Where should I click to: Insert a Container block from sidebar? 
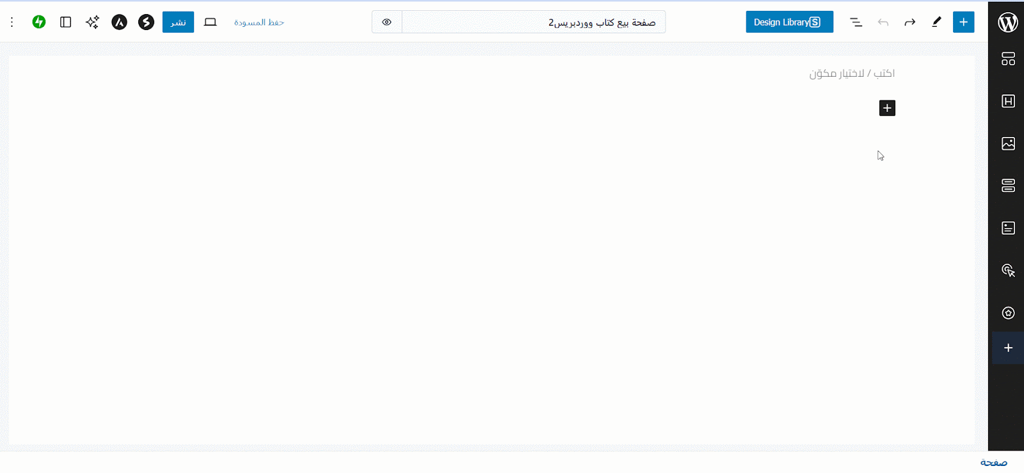pyautogui.click(x=1008, y=186)
